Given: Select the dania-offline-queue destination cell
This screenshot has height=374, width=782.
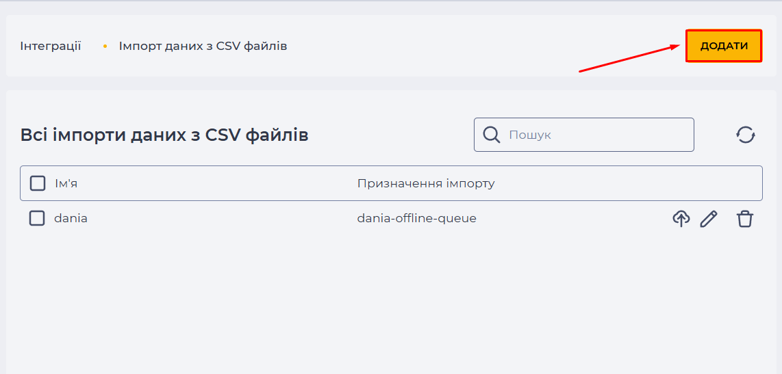Looking at the screenshot, I should pos(417,218).
